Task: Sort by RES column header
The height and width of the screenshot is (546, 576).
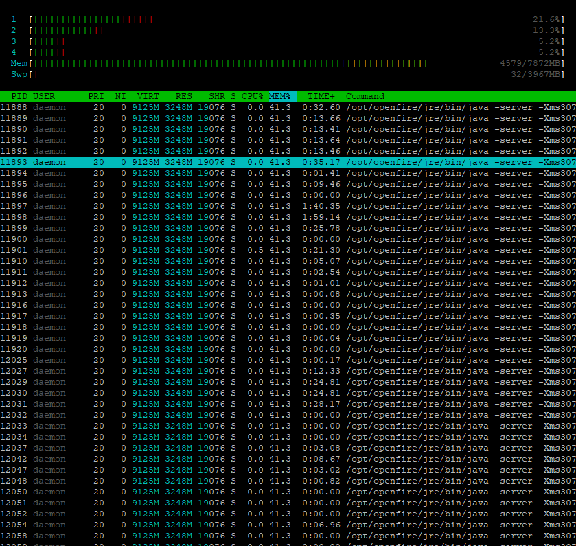Action: [x=184, y=96]
